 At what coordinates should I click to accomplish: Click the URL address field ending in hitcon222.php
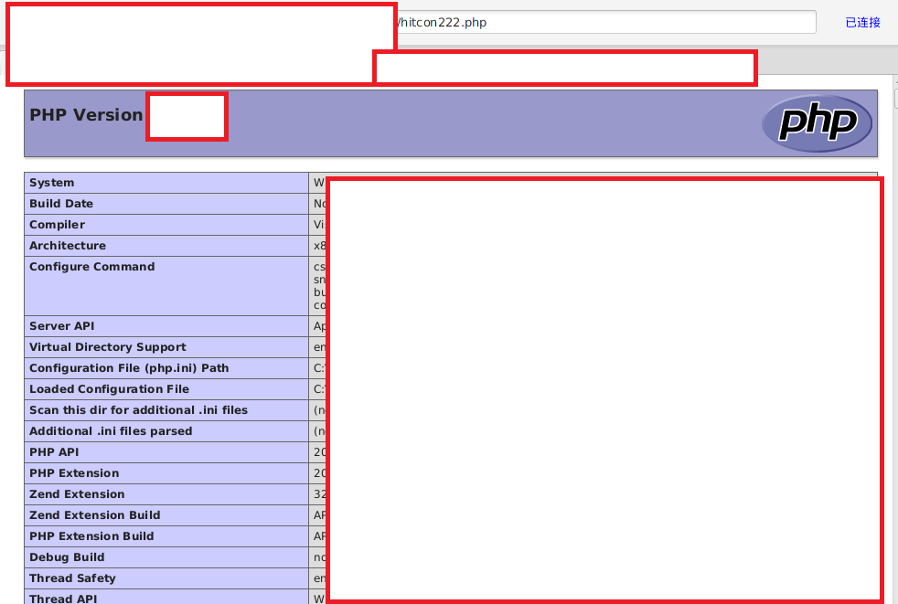point(606,22)
